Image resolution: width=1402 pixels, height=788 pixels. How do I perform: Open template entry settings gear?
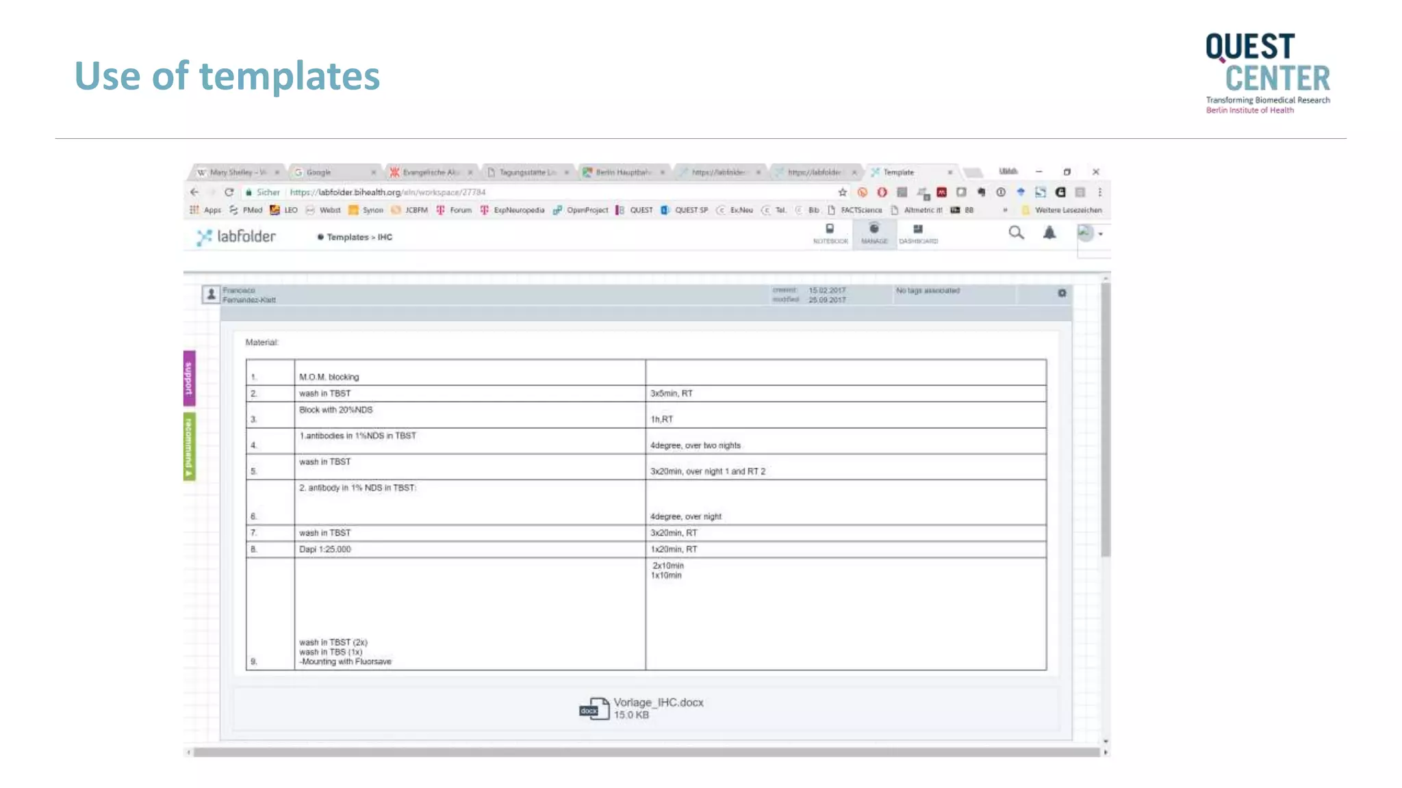[1062, 293]
